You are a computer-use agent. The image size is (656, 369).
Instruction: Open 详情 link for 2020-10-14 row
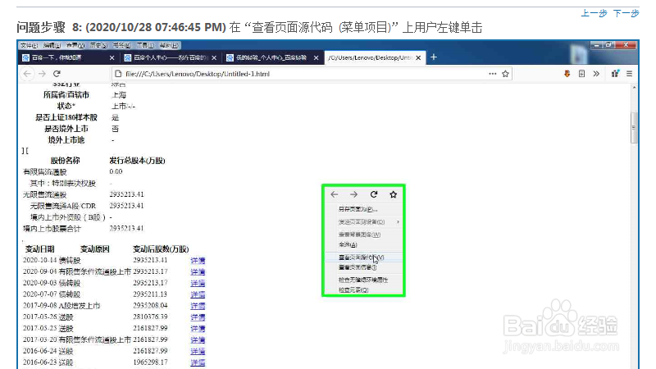[x=198, y=260]
